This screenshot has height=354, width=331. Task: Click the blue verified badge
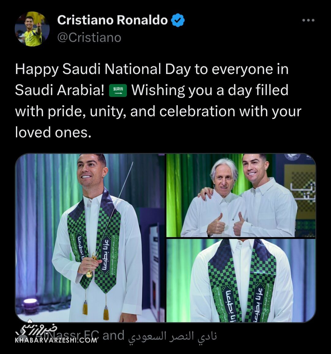[178, 20]
